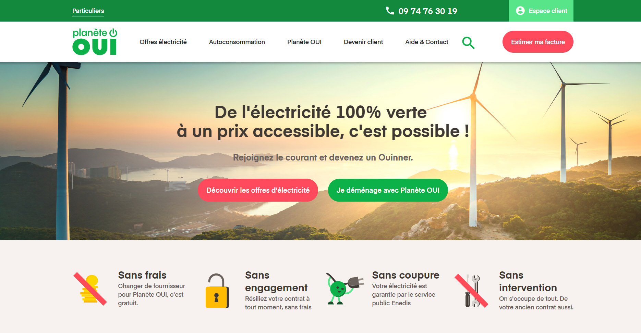
Task: Select the Particuliers tab
Action: click(88, 11)
